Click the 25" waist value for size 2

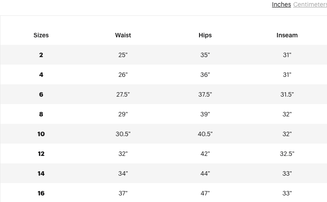[123, 55]
